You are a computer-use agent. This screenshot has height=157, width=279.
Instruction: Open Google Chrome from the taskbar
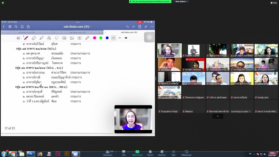pyautogui.click(x=13, y=154)
